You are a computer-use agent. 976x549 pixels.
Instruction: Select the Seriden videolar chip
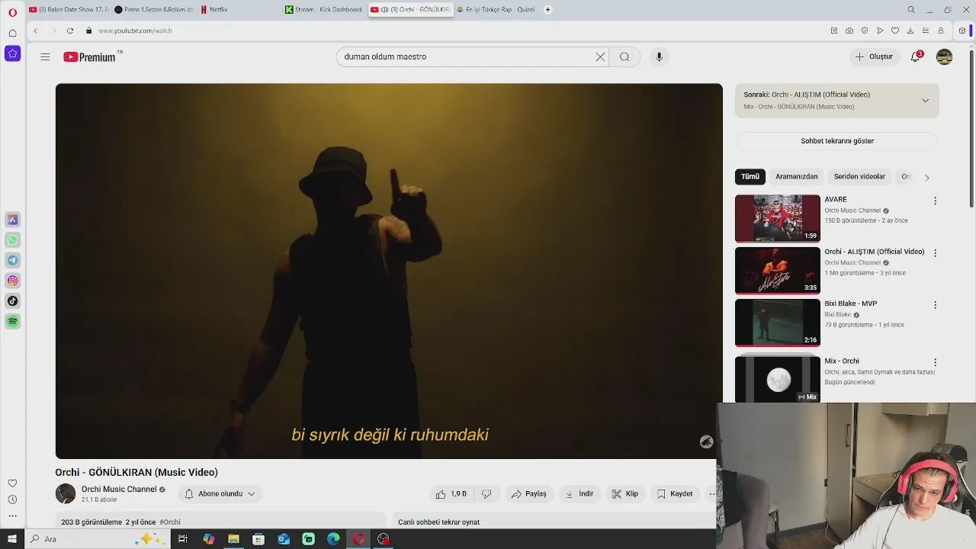pos(859,177)
